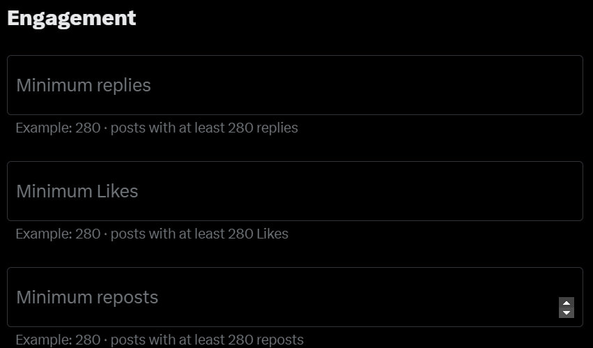
Task: Click the up arrow on the reposts stepper
Action: point(567,303)
